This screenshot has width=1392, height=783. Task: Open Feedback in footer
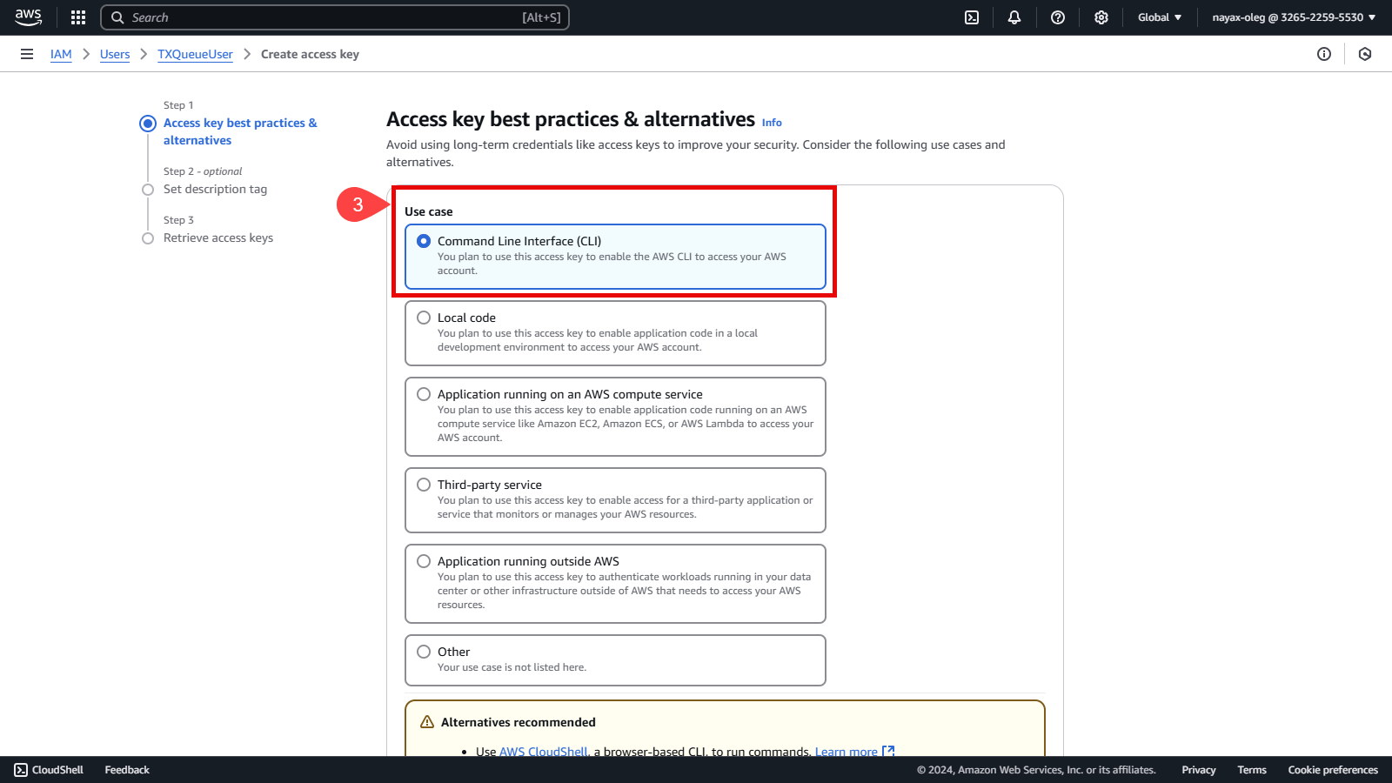point(127,770)
